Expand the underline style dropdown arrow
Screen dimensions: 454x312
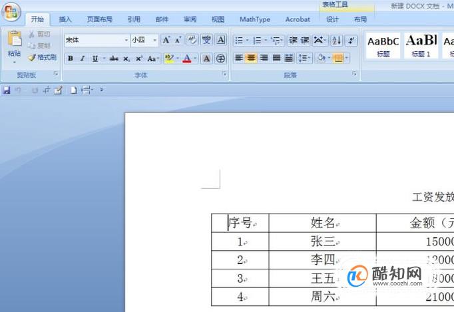point(105,59)
